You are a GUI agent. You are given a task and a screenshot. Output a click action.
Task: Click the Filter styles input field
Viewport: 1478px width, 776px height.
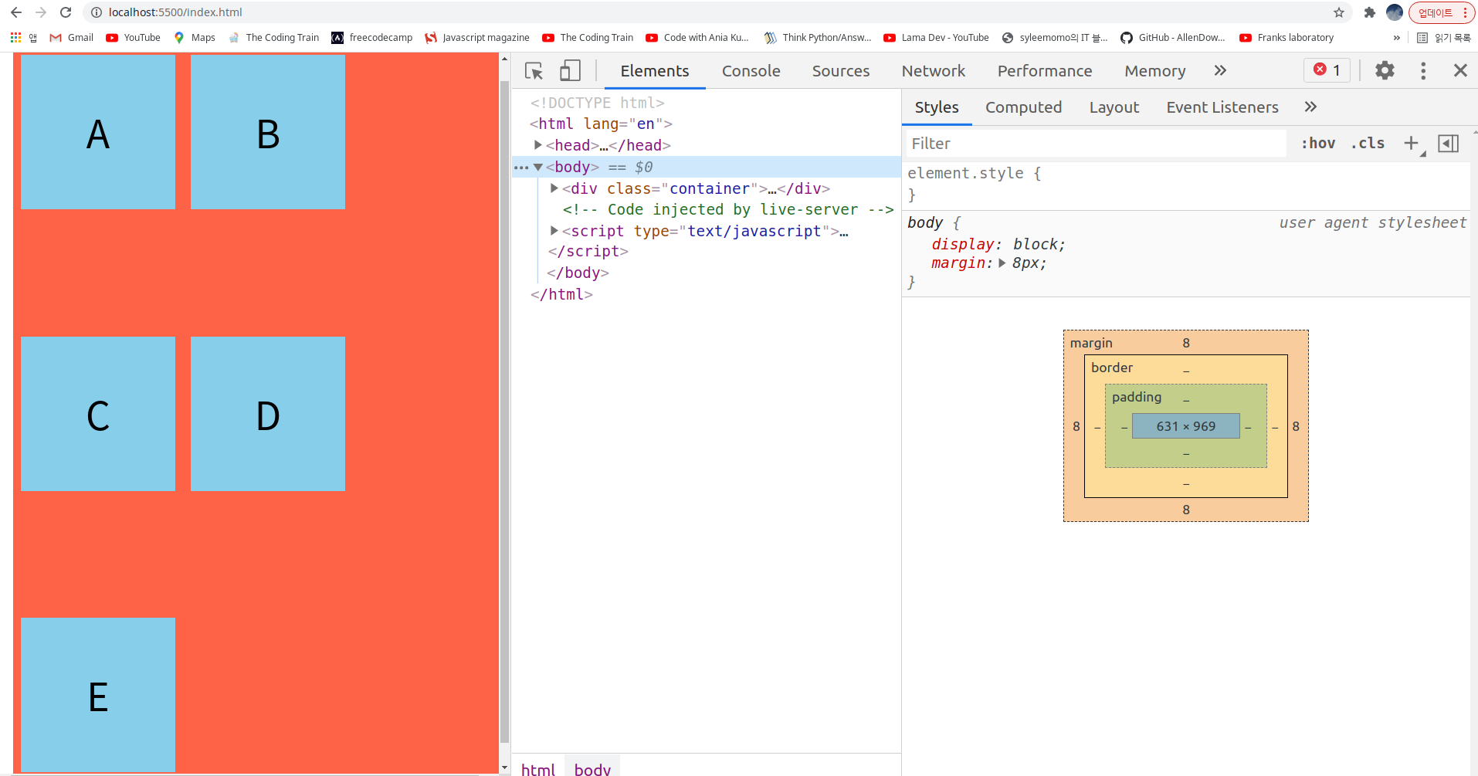coord(1096,144)
